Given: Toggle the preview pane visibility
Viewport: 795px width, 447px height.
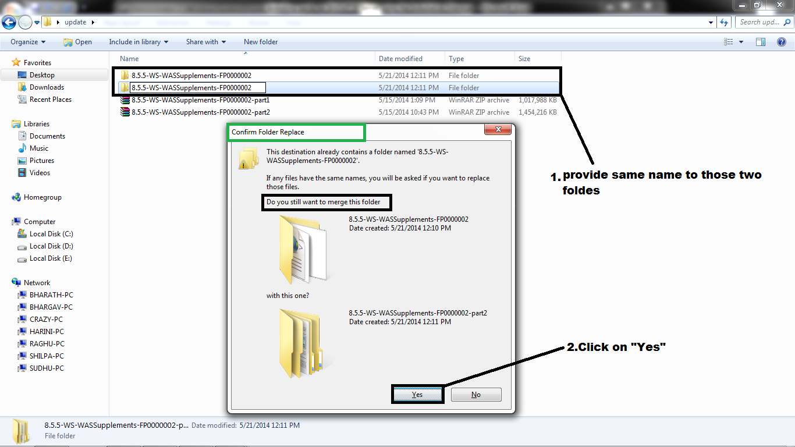Looking at the screenshot, I should point(761,41).
